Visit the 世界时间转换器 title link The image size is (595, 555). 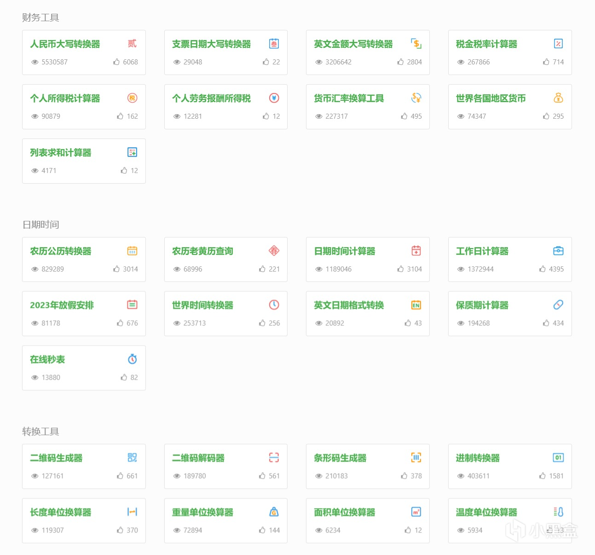coord(203,306)
